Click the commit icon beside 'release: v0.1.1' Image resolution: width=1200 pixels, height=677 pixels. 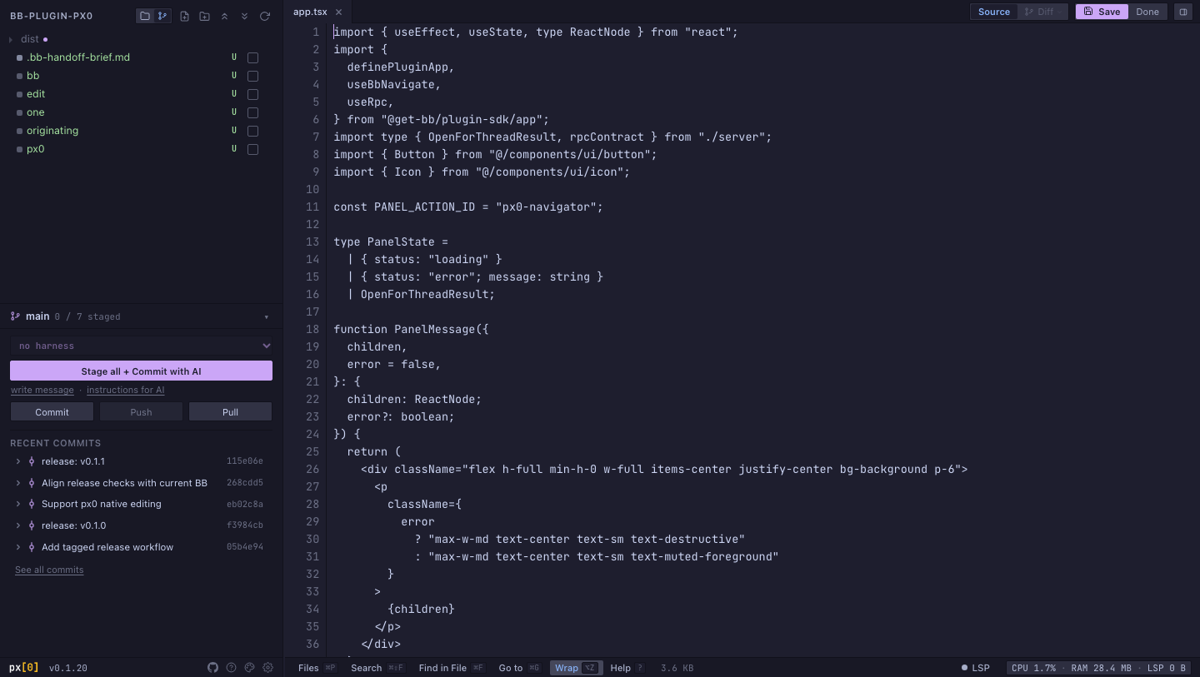pos(32,461)
